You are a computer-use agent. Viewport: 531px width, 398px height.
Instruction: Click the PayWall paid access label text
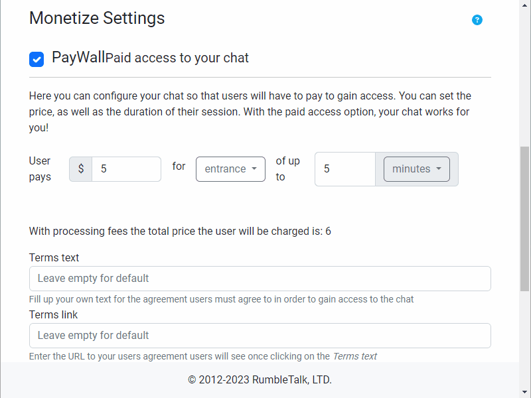coord(150,58)
